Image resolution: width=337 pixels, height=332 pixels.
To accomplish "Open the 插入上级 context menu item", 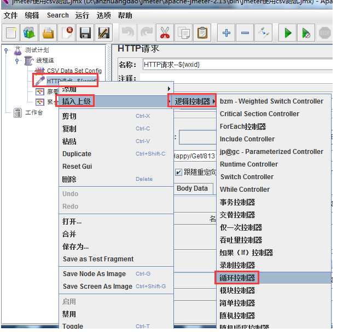I will click(117, 101).
